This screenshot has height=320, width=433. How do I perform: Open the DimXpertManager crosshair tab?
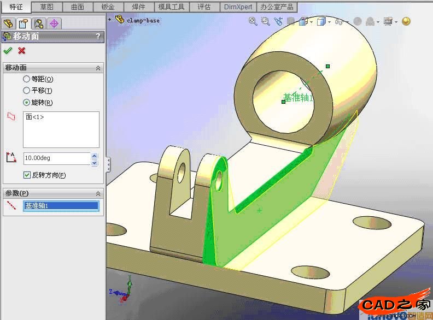pyautogui.click(x=54, y=23)
